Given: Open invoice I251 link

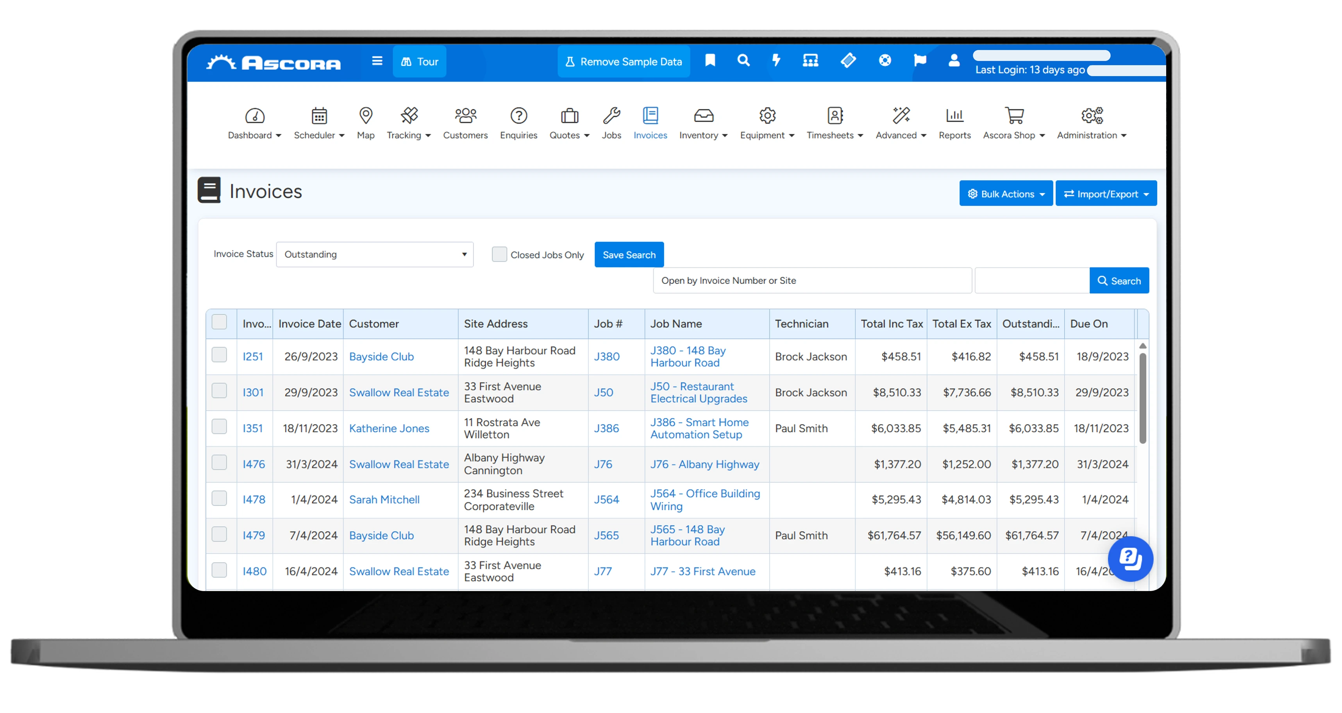Looking at the screenshot, I should 253,356.
